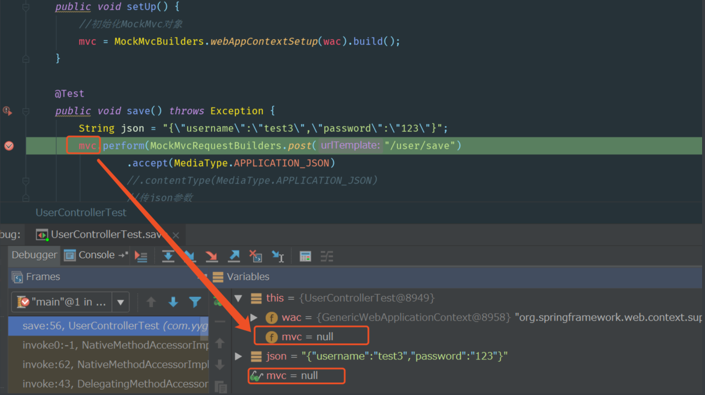Click the breakpoint marker on the mvc.perform line
The height and width of the screenshot is (395, 705).
coord(9,146)
